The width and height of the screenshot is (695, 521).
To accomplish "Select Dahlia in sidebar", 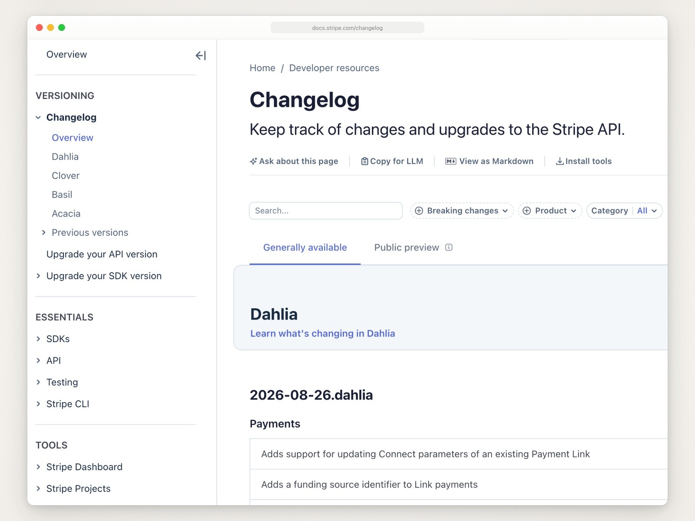I will tap(65, 157).
